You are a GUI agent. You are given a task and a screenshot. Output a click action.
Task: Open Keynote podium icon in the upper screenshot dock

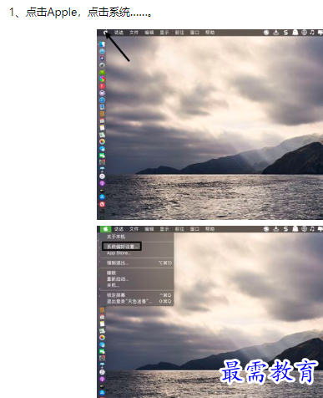[x=102, y=169]
